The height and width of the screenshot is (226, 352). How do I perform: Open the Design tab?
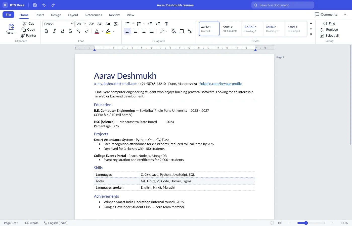pyautogui.click(x=56, y=15)
